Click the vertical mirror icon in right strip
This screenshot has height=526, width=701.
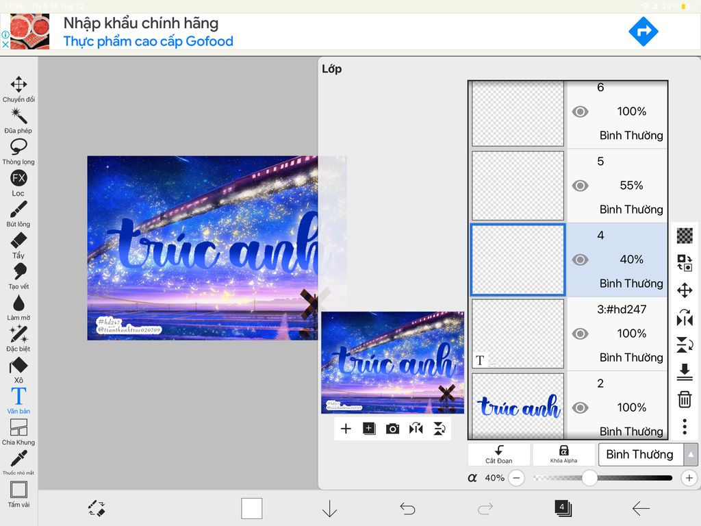coord(685,345)
